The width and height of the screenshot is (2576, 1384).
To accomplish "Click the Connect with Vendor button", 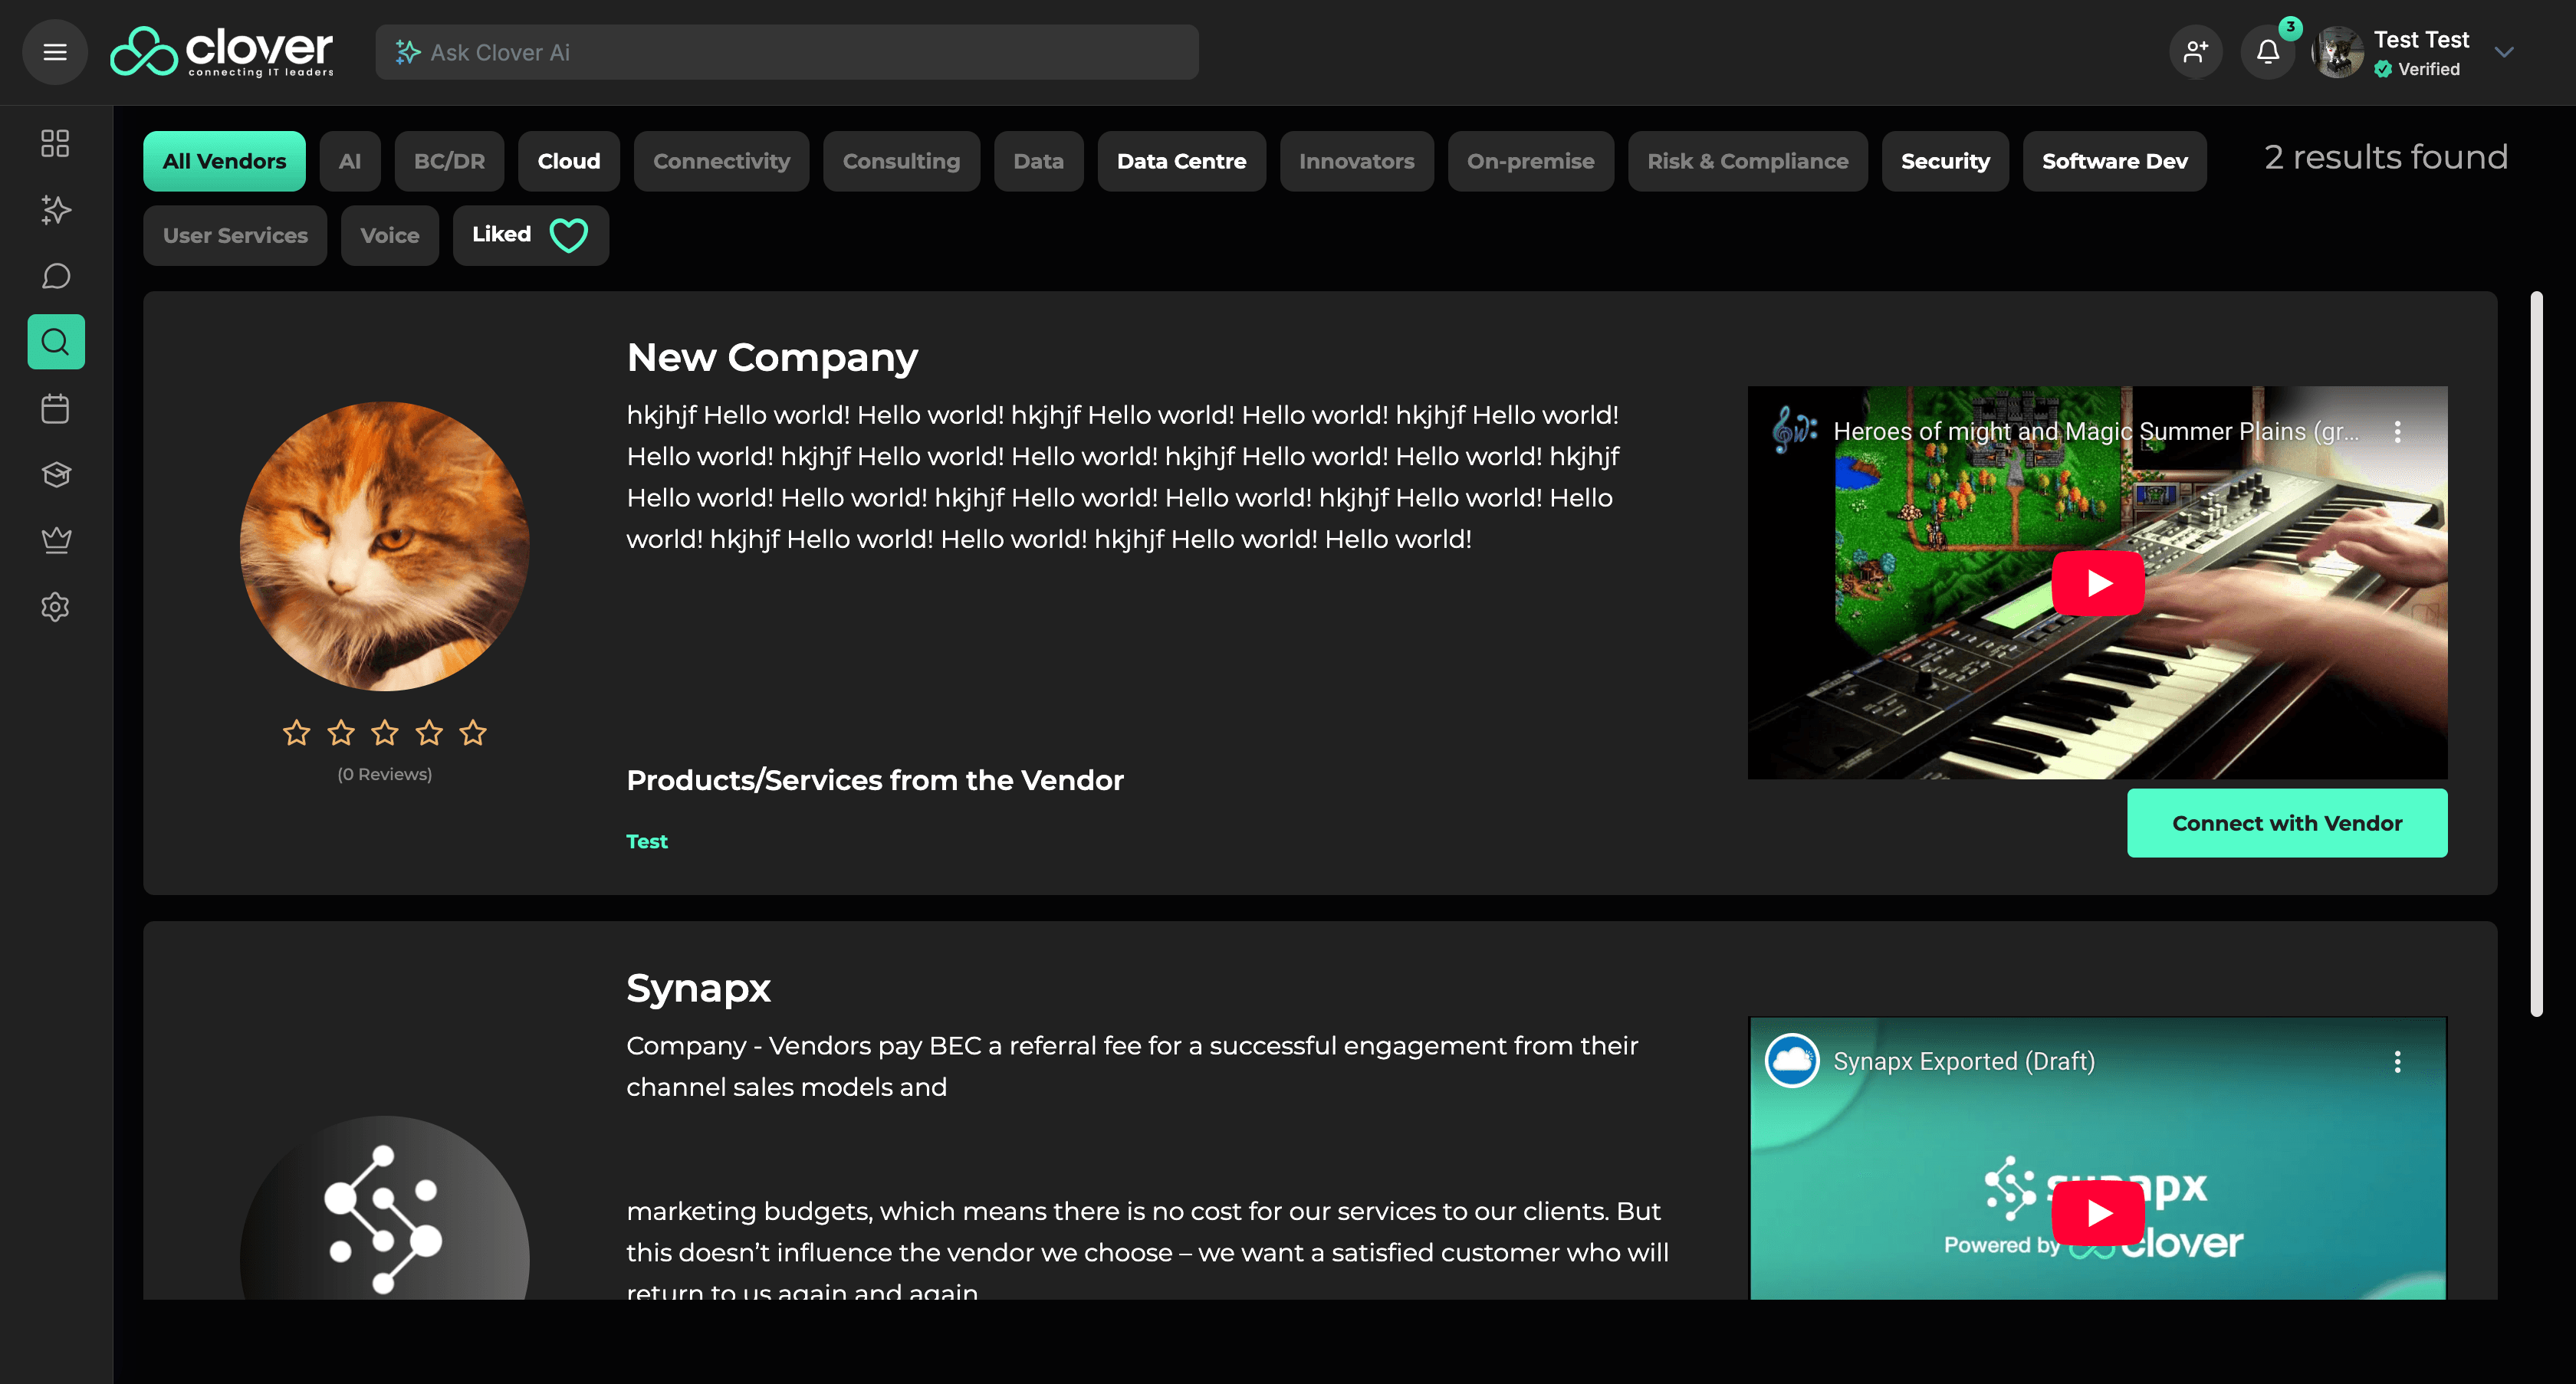I will pyautogui.click(x=2287, y=822).
